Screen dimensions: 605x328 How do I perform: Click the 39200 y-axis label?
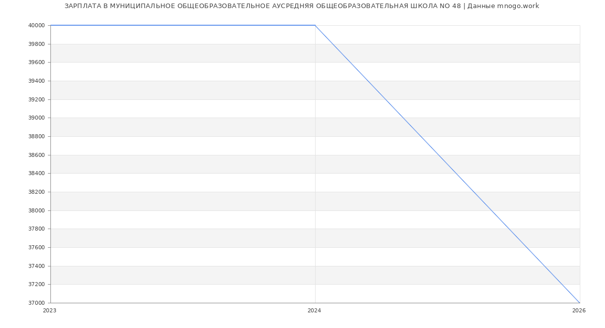(37, 99)
